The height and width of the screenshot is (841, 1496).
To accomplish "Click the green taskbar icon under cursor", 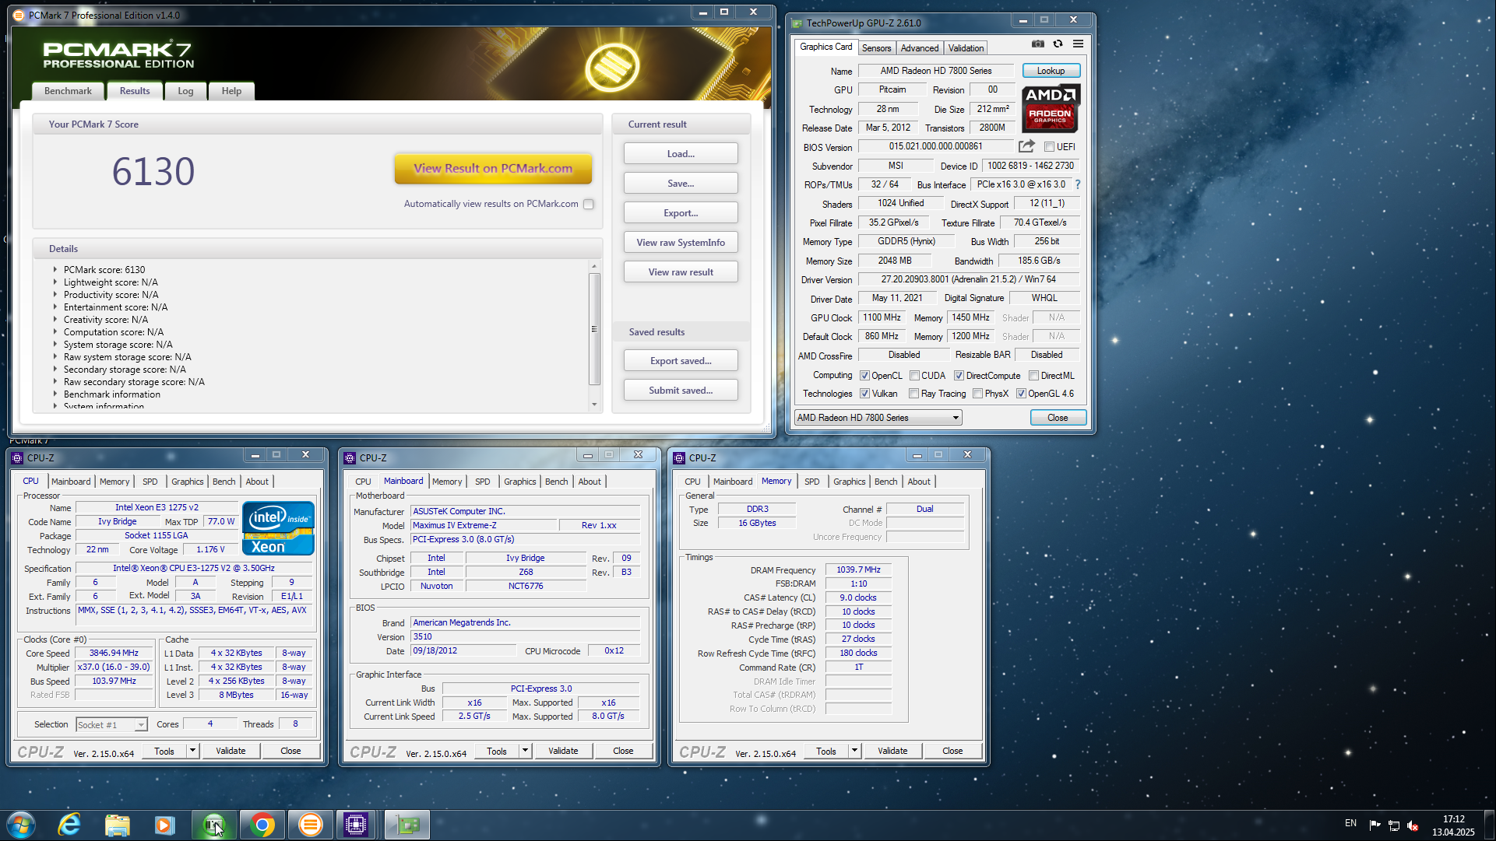I will (213, 825).
